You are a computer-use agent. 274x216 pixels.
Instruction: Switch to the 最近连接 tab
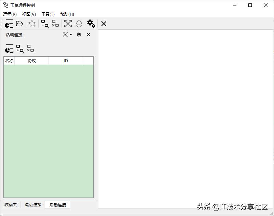[x=33, y=204]
